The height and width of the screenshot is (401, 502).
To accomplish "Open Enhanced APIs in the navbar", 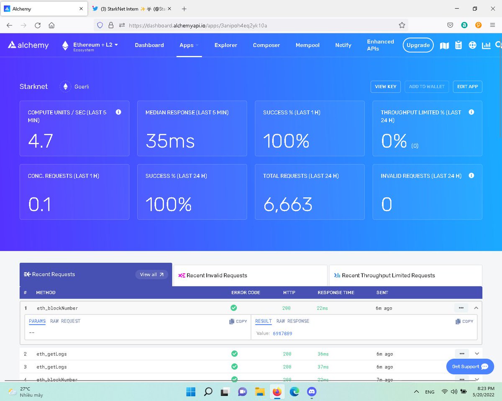I will (x=380, y=45).
